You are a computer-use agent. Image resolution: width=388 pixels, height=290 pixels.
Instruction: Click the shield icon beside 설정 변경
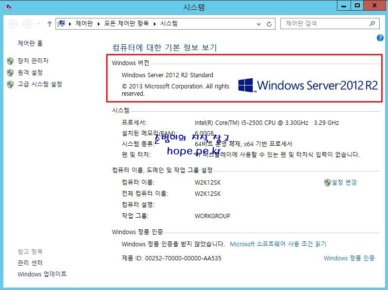click(327, 183)
